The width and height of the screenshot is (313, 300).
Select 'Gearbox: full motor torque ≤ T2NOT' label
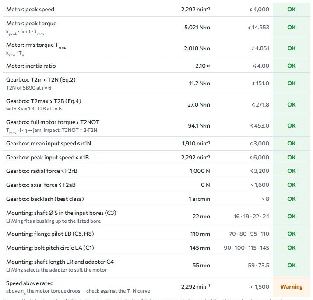(x=53, y=122)
